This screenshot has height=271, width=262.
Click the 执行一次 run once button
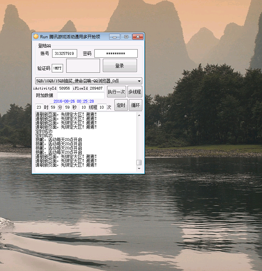tap(116, 92)
